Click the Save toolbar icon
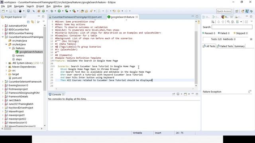 [11, 11]
